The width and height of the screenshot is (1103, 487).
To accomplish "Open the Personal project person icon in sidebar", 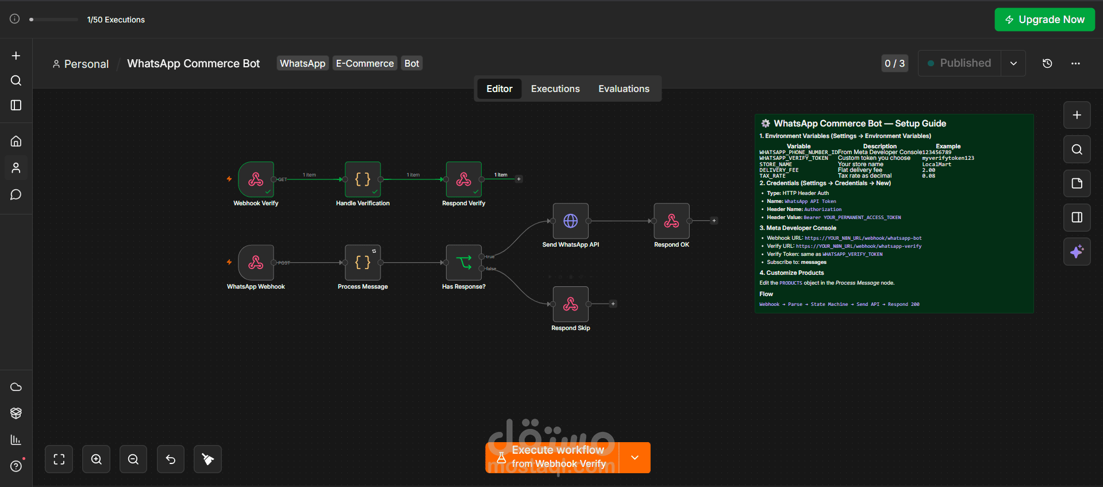I will [x=16, y=168].
